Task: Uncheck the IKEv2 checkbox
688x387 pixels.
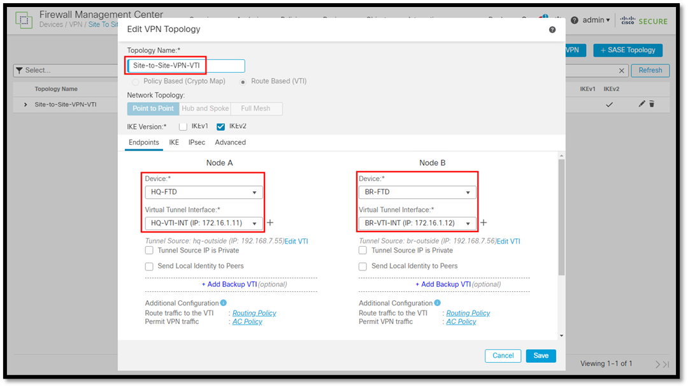Action: click(220, 126)
